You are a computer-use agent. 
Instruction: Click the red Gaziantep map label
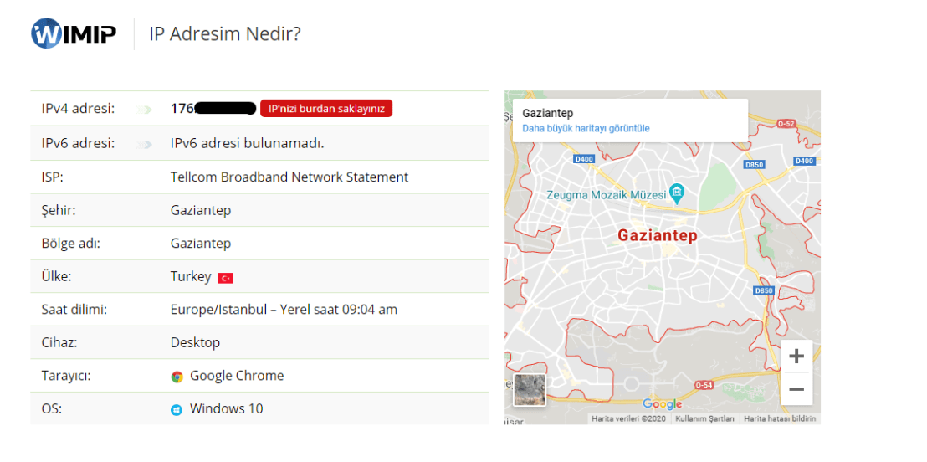[x=658, y=235]
